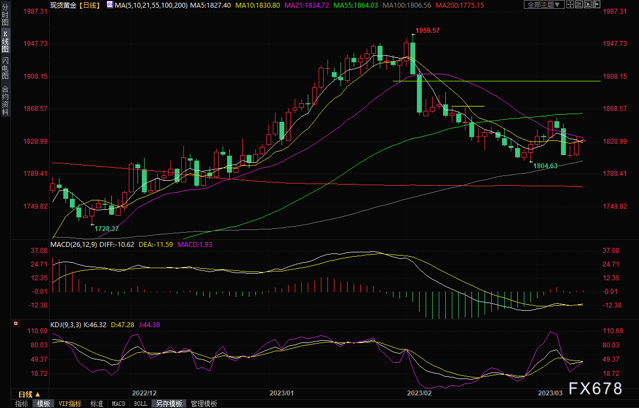639x408 pixels.
Task: Click the 另存模板 button
Action: pyautogui.click(x=169, y=404)
